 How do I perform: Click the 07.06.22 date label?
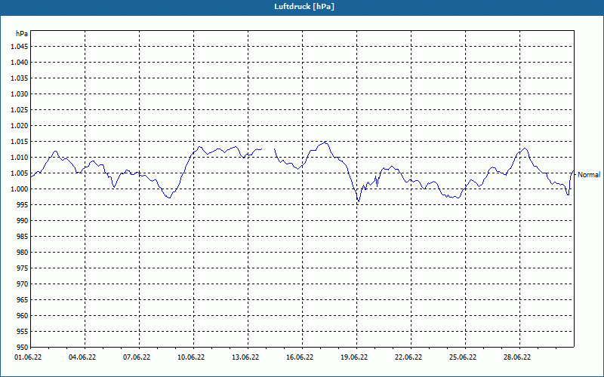(x=137, y=357)
